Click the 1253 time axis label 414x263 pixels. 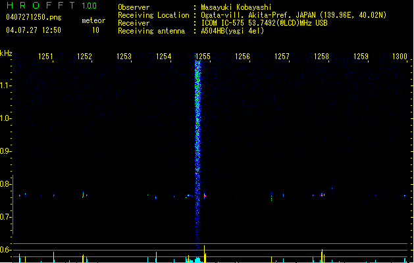click(124, 57)
